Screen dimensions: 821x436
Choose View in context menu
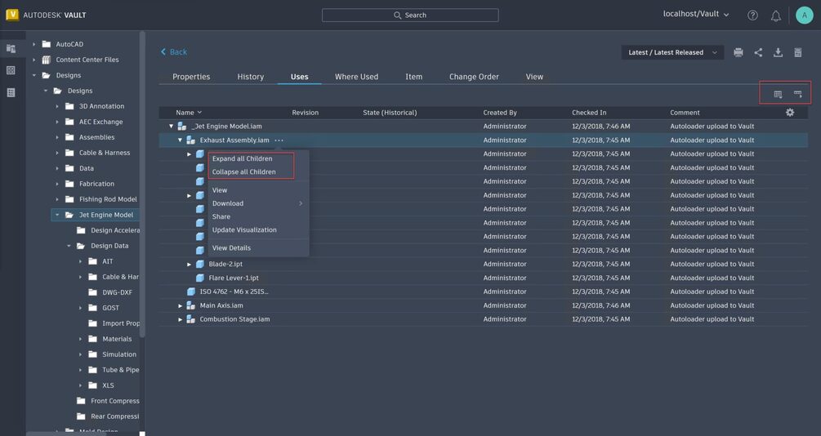coord(220,190)
